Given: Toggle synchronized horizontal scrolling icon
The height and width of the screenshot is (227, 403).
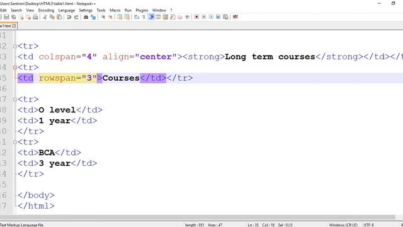Looking at the screenshot, I should click(x=127, y=17).
